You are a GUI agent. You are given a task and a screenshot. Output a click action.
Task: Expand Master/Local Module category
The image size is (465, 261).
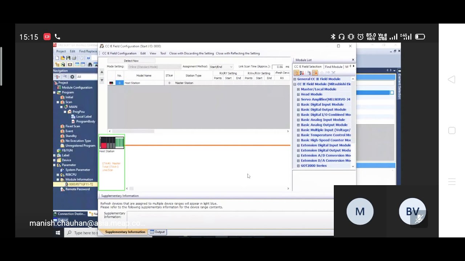point(299,89)
